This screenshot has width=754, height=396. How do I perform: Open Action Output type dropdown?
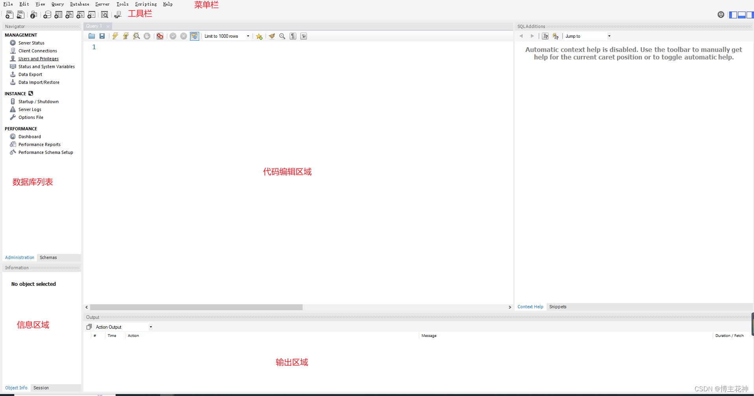(124, 327)
